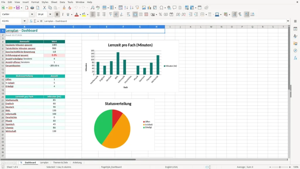The width and height of the screenshot is (300, 169).
Task: Open the underline style dropdown arrow
Action: tap(71, 15)
